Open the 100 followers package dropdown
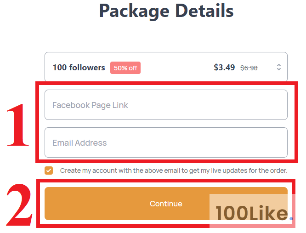Image resolution: width=306 pixels, height=233 pixels. click(x=166, y=68)
